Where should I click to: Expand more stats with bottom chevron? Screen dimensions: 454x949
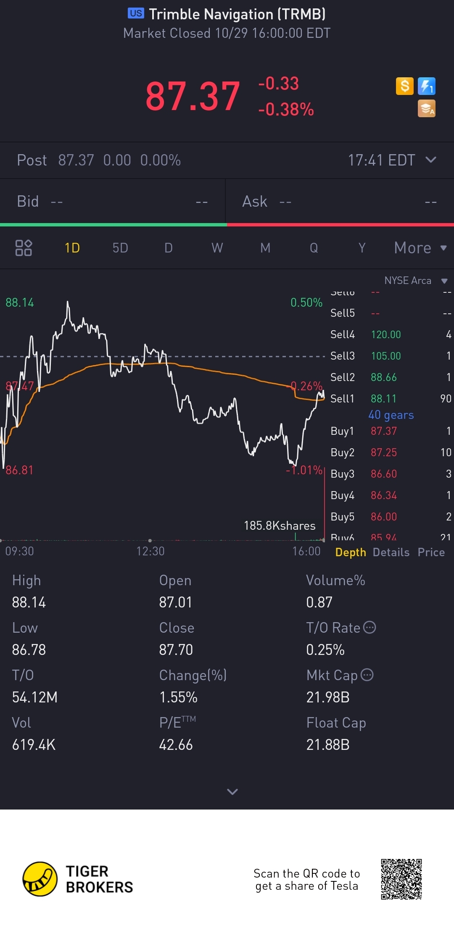click(232, 791)
